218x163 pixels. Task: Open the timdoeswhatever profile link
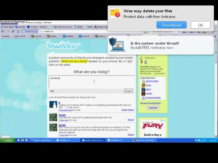[153, 98]
